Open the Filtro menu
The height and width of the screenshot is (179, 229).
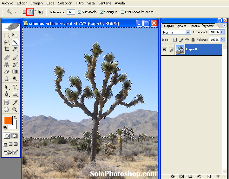click(x=80, y=3)
